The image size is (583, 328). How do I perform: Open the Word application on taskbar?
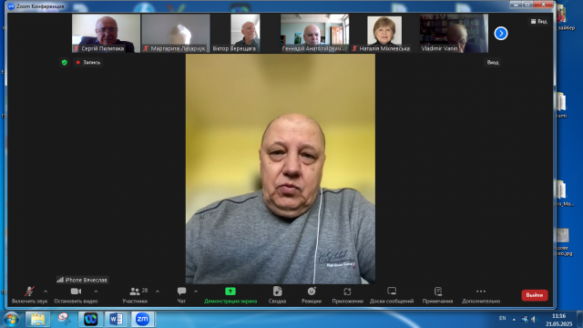tap(116, 320)
